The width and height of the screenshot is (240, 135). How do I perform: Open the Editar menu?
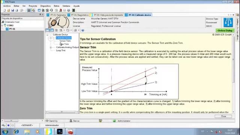click(x=16, y=6)
